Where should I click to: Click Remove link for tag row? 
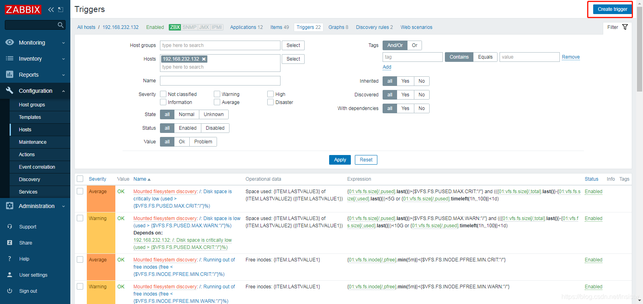571,57
